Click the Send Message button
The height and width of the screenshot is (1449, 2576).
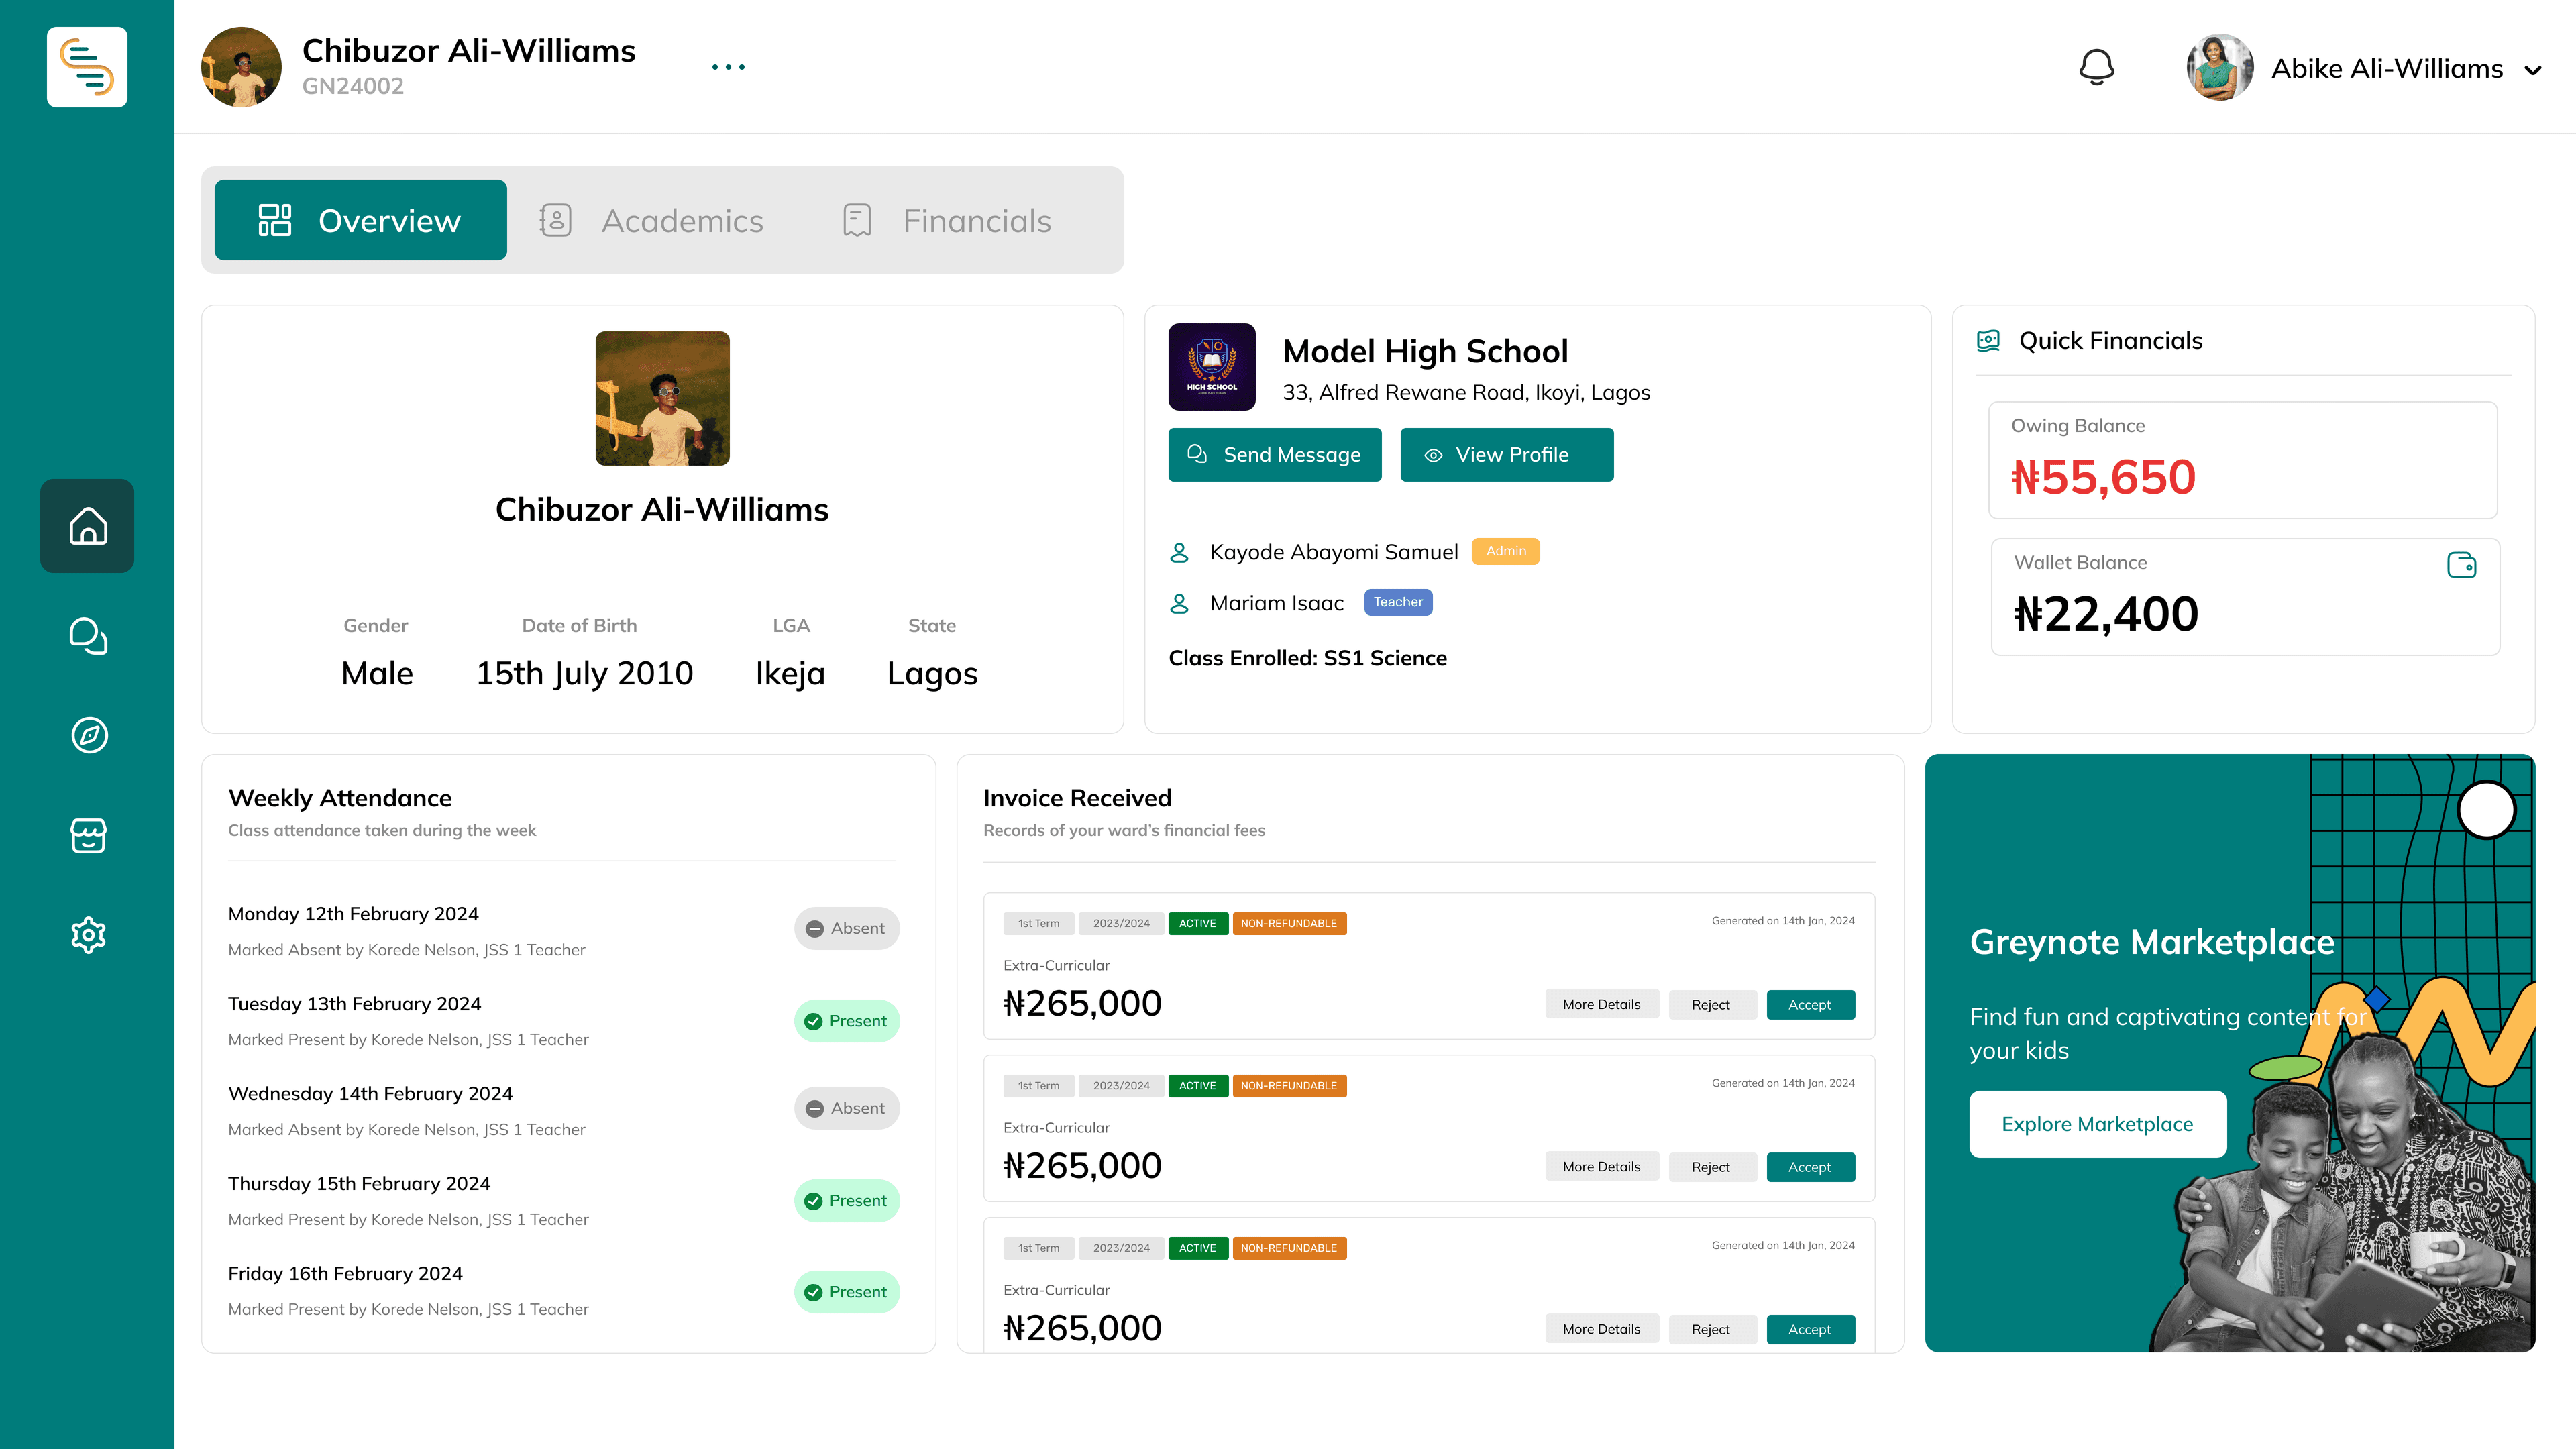tap(1274, 455)
